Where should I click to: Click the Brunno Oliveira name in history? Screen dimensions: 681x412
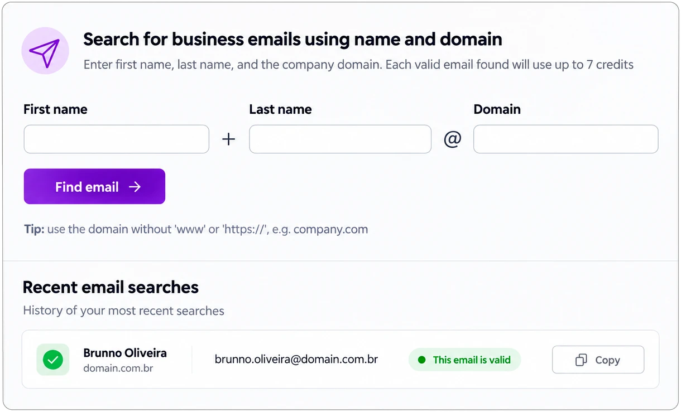[x=125, y=353]
